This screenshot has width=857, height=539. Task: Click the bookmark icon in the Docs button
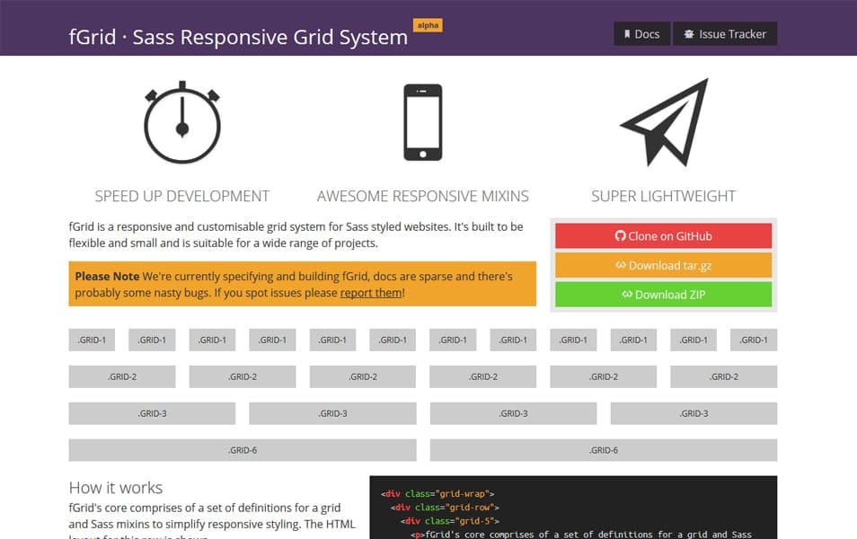pyautogui.click(x=628, y=33)
